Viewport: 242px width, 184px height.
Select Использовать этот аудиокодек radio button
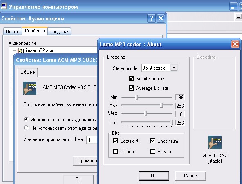26,119
